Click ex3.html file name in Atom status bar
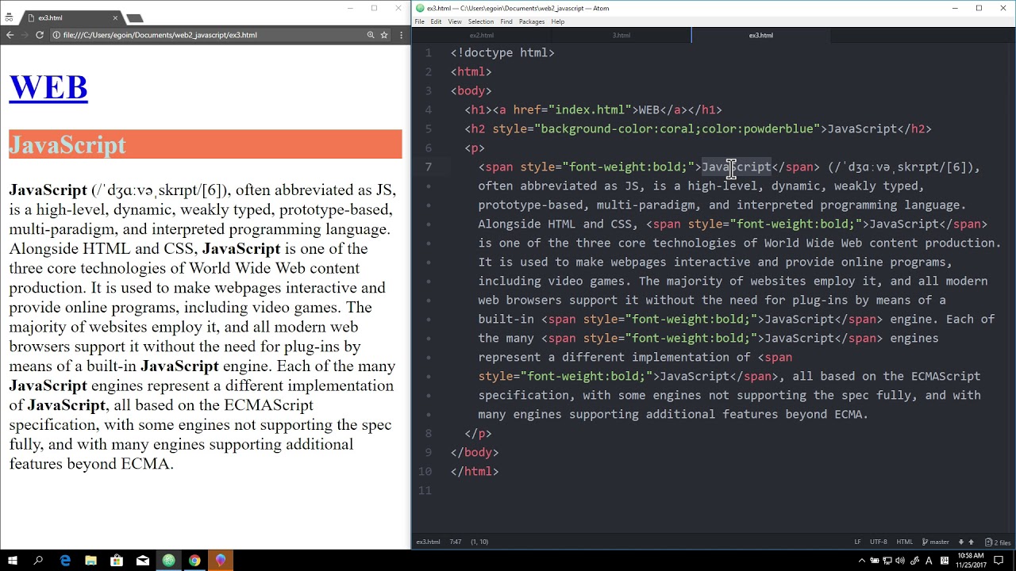The width and height of the screenshot is (1016, 571). point(428,542)
